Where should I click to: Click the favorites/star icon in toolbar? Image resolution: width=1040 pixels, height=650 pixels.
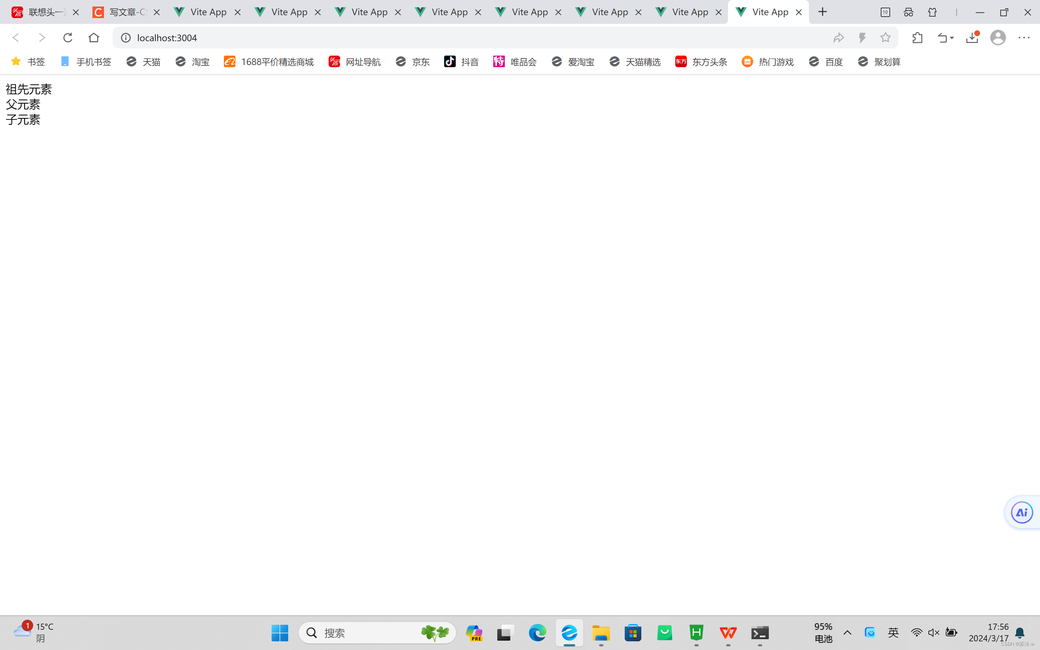[x=886, y=38]
